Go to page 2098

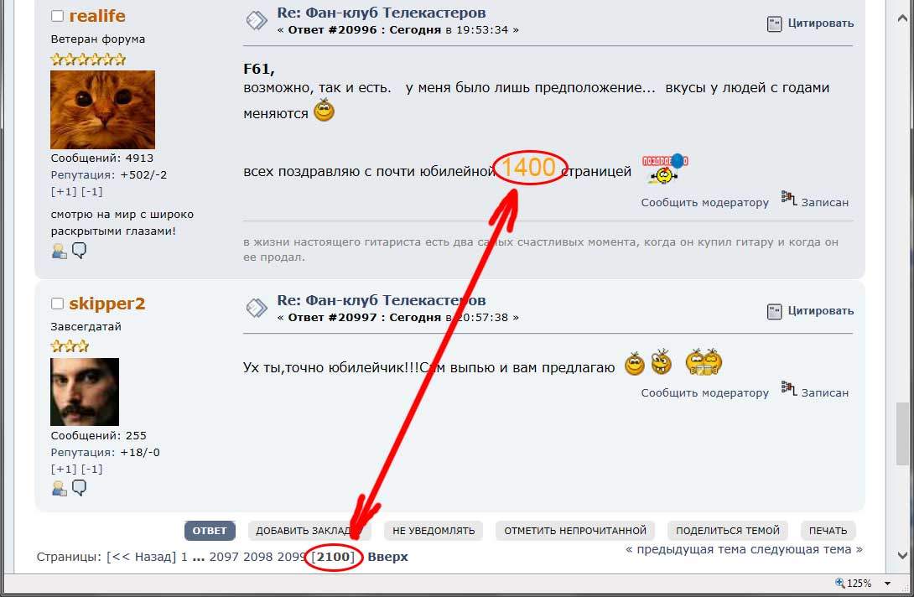(x=257, y=557)
